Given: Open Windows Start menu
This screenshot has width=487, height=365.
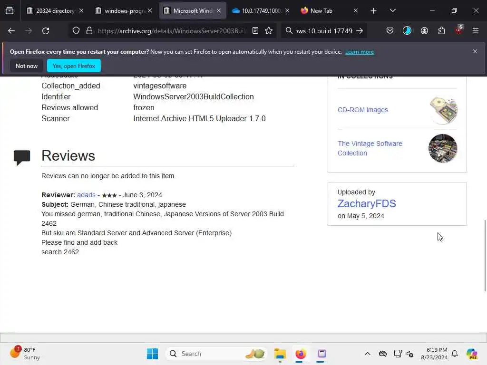Looking at the screenshot, I should (152, 354).
